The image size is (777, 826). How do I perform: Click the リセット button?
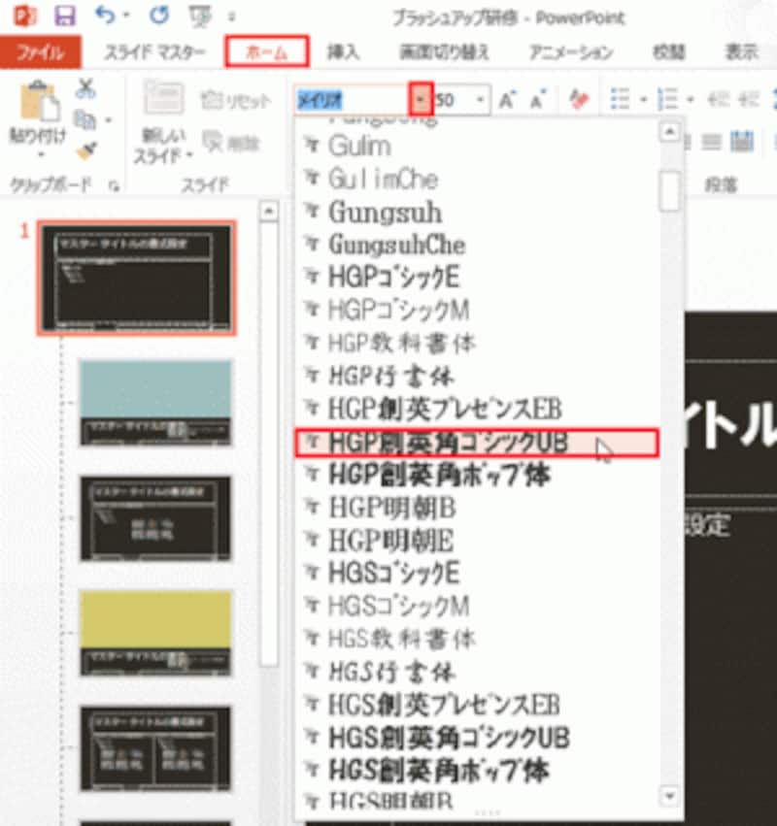tap(236, 100)
